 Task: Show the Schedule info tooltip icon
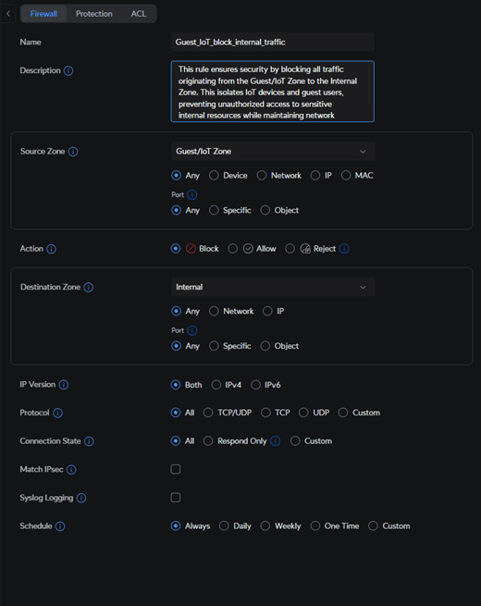point(60,526)
